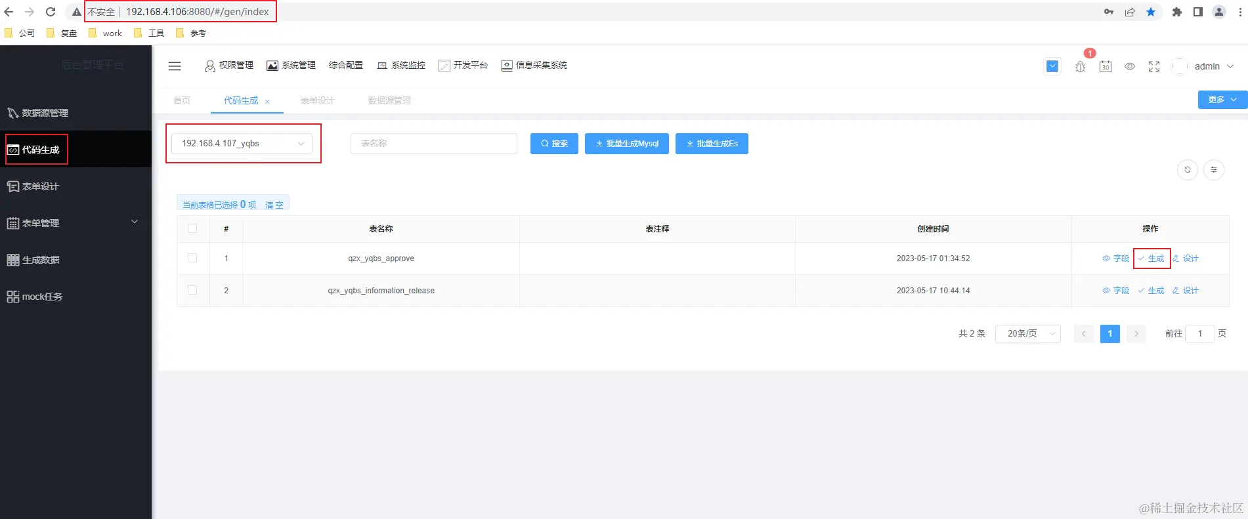The width and height of the screenshot is (1248, 519).
Task: Go back in browser history
Action: (x=9, y=12)
